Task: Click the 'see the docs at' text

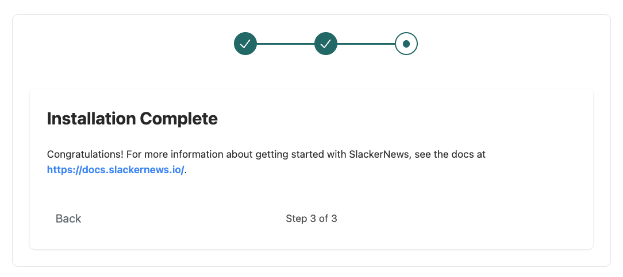Action: (x=452, y=155)
